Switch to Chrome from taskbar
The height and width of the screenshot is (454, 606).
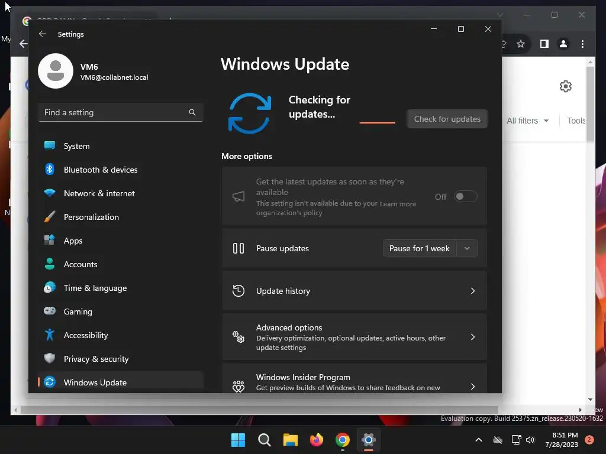[343, 440]
